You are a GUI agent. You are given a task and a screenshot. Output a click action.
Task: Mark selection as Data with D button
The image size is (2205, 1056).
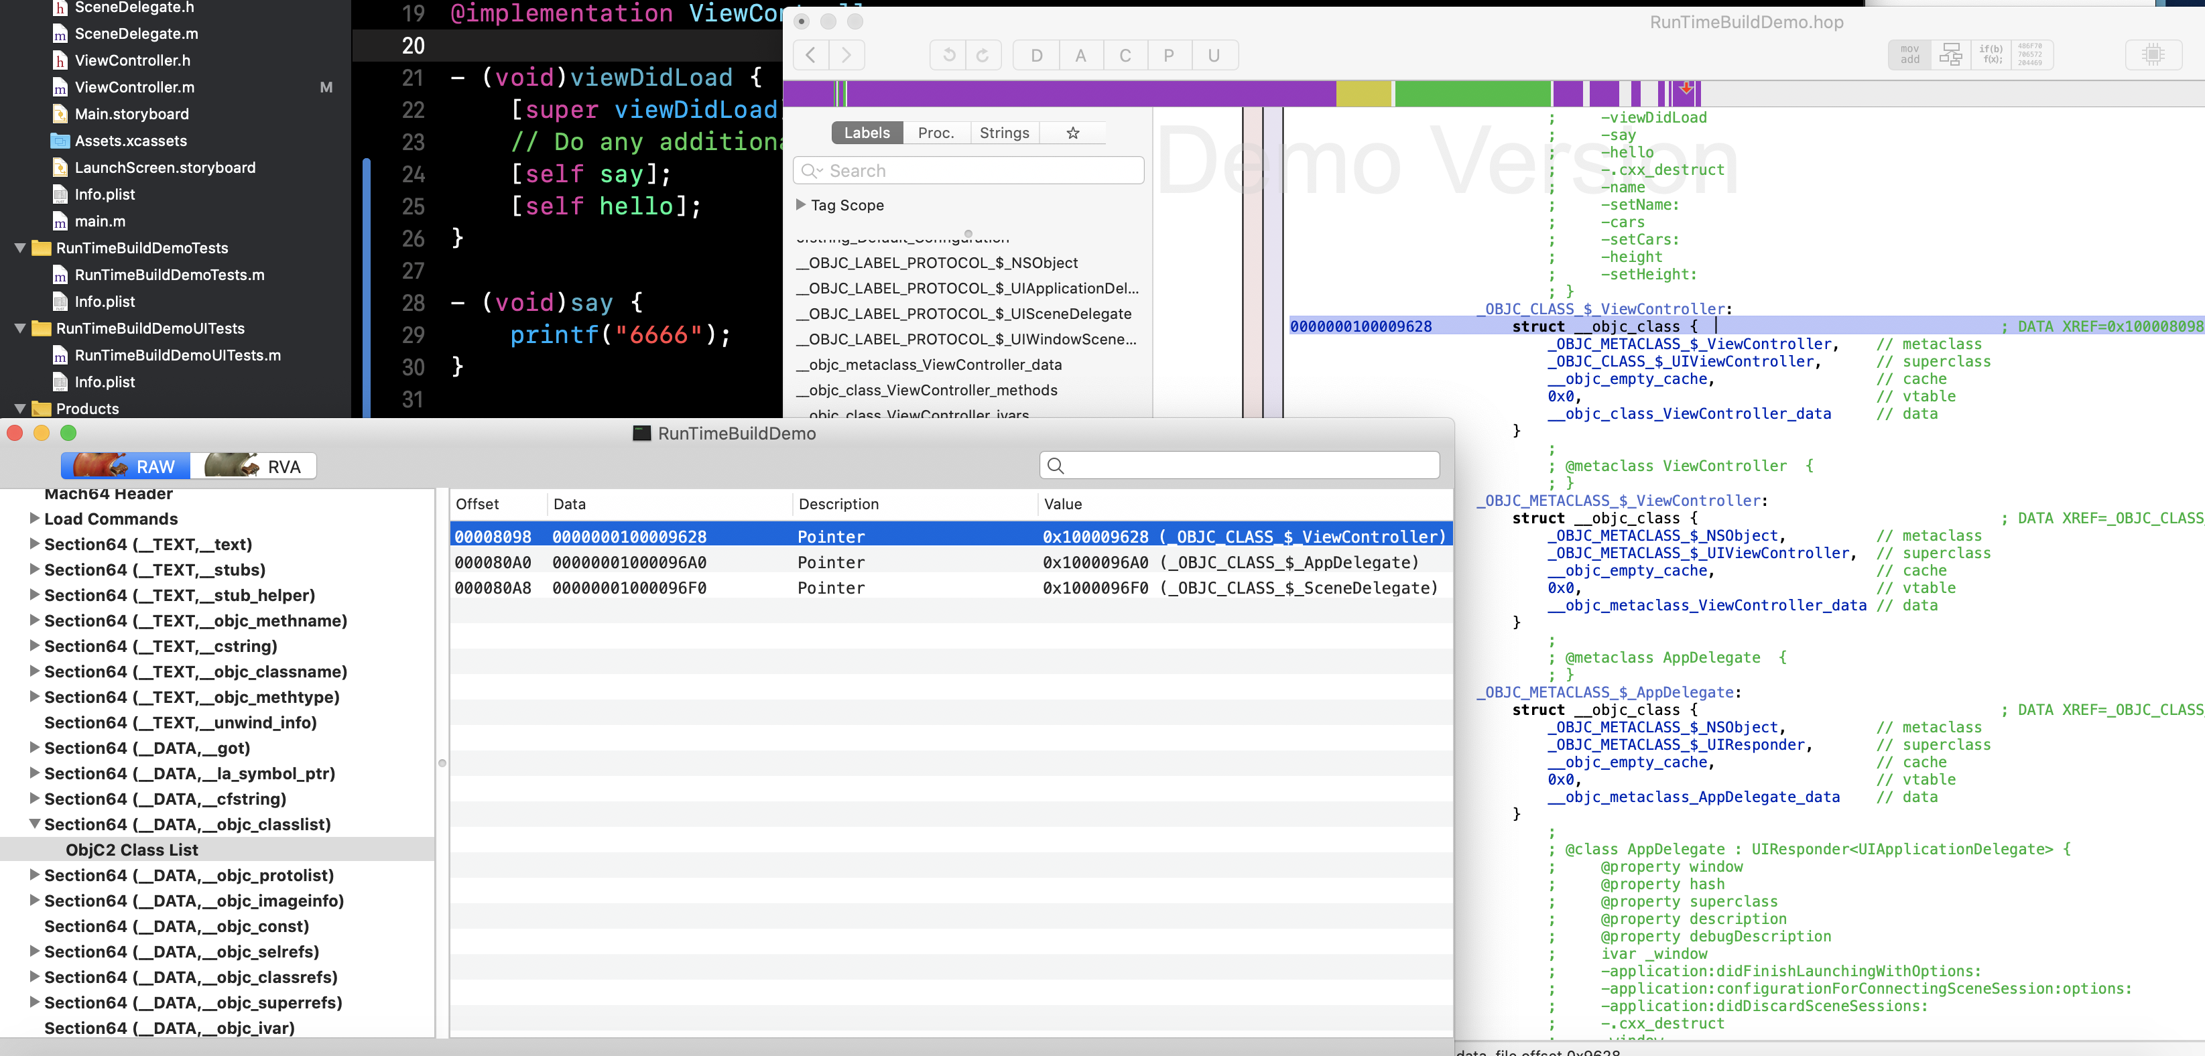[x=1037, y=56]
